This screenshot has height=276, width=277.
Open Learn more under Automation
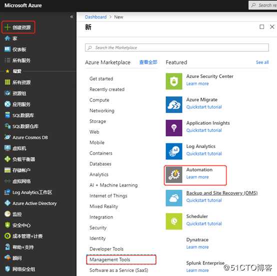click(197, 177)
